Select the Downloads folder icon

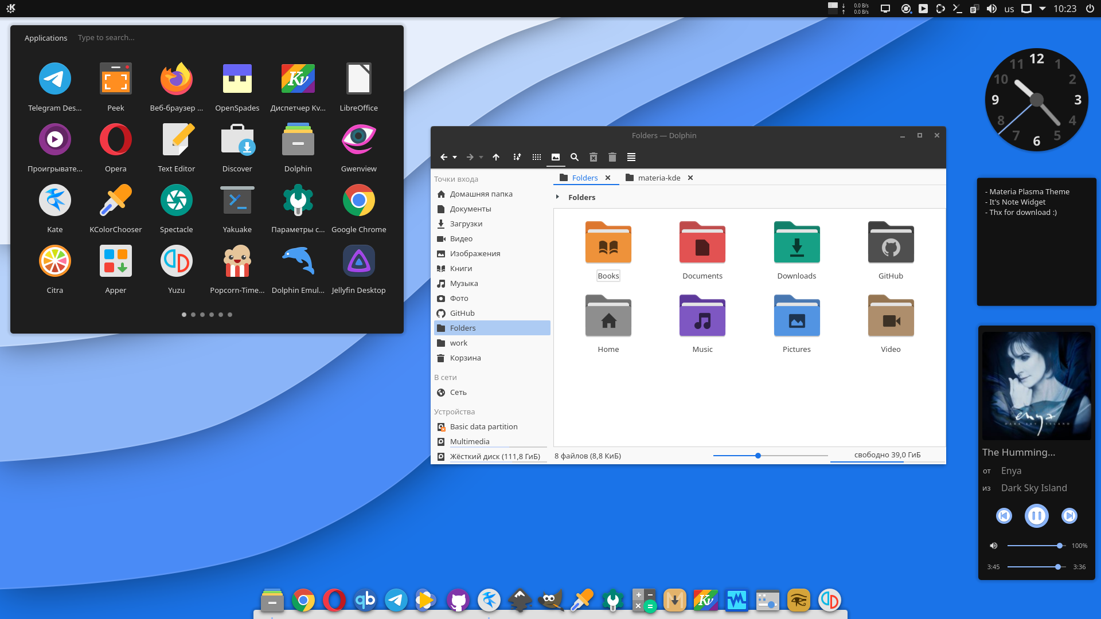coord(797,242)
